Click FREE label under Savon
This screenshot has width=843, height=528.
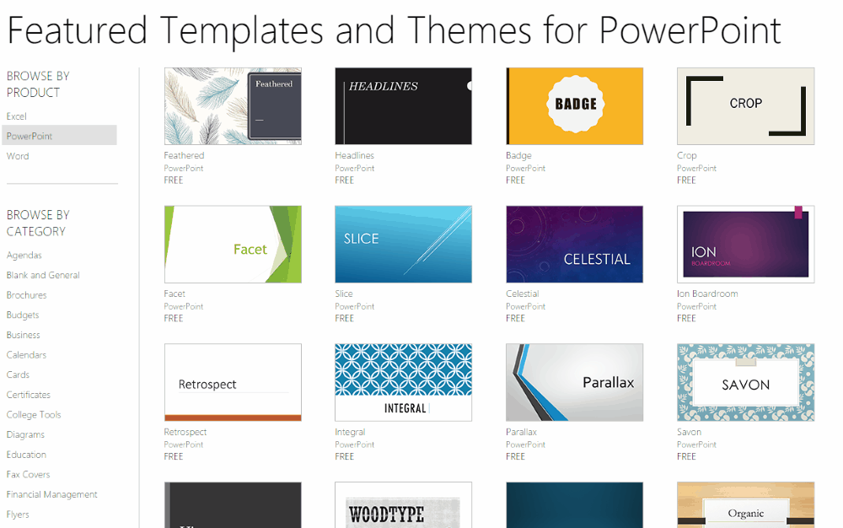click(x=686, y=456)
